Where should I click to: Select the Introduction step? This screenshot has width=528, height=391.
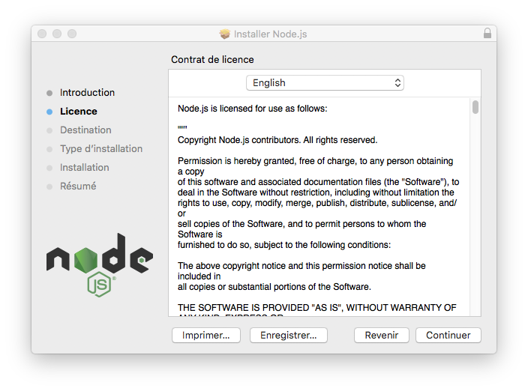87,92
